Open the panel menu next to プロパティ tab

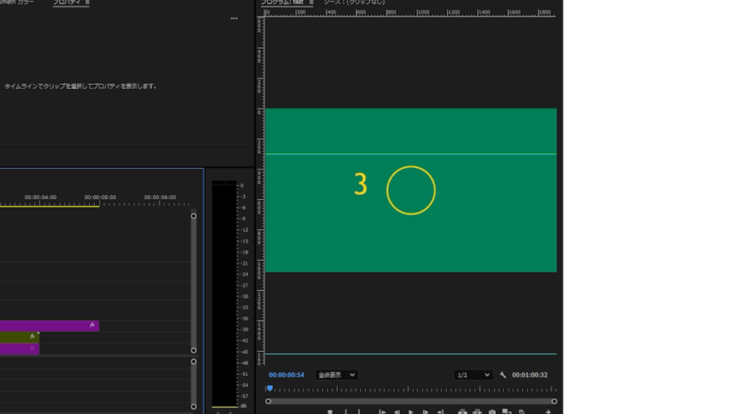coord(87,2)
